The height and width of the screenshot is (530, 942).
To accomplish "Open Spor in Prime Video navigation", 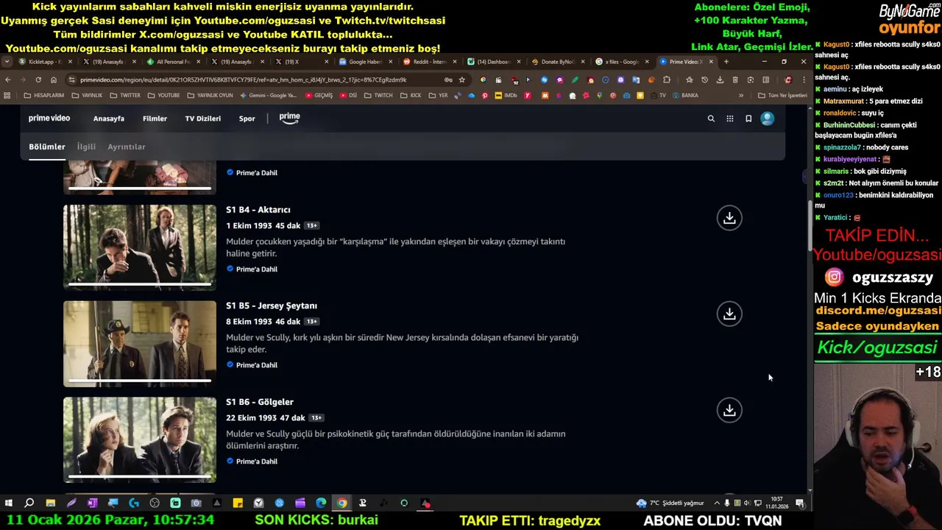I will [x=247, y=119].
